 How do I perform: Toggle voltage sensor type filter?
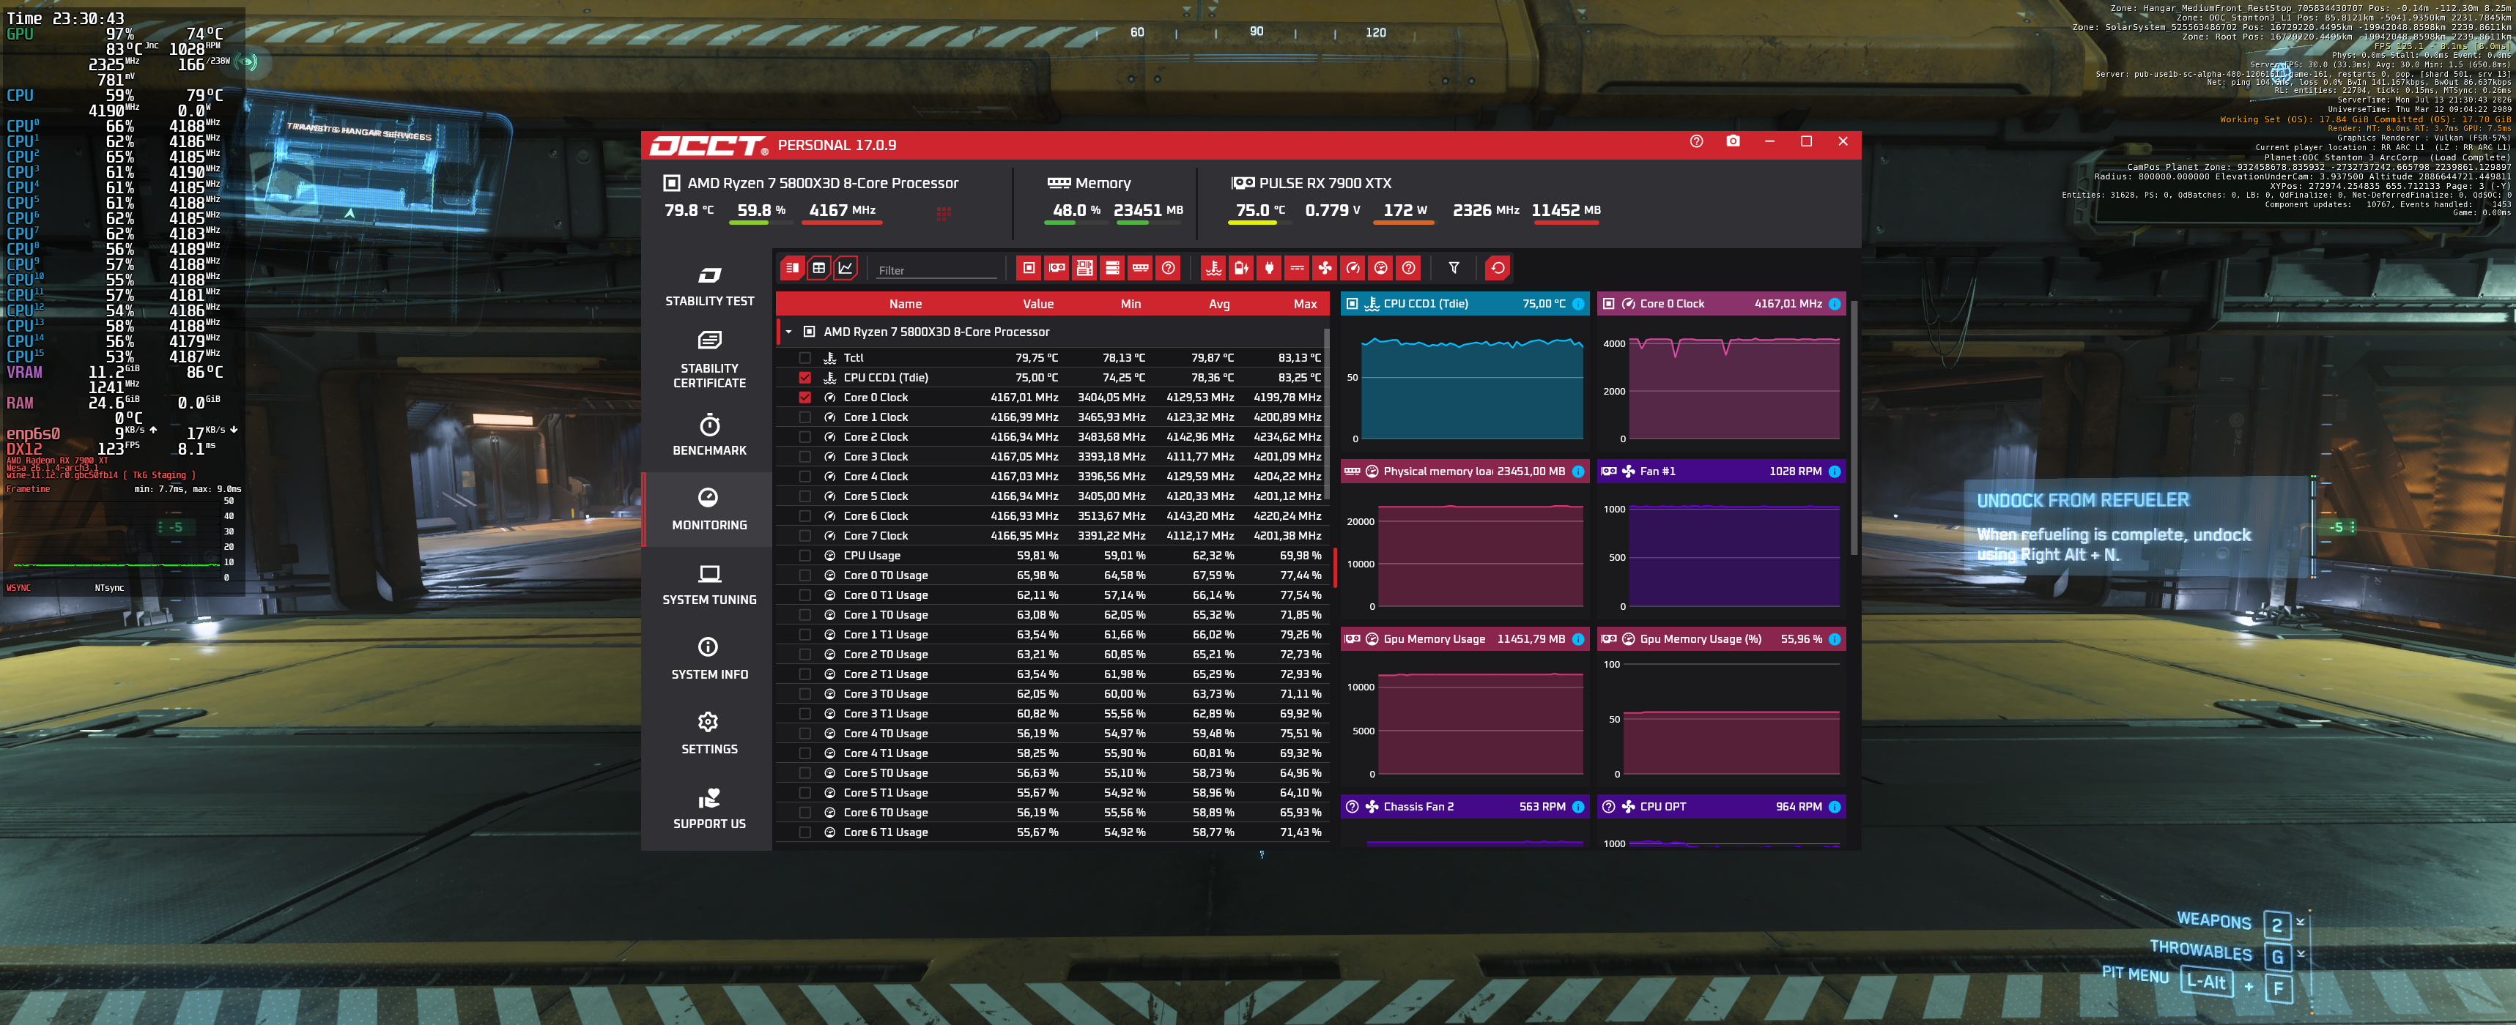pyautogui.click(x=1297, y=267)
